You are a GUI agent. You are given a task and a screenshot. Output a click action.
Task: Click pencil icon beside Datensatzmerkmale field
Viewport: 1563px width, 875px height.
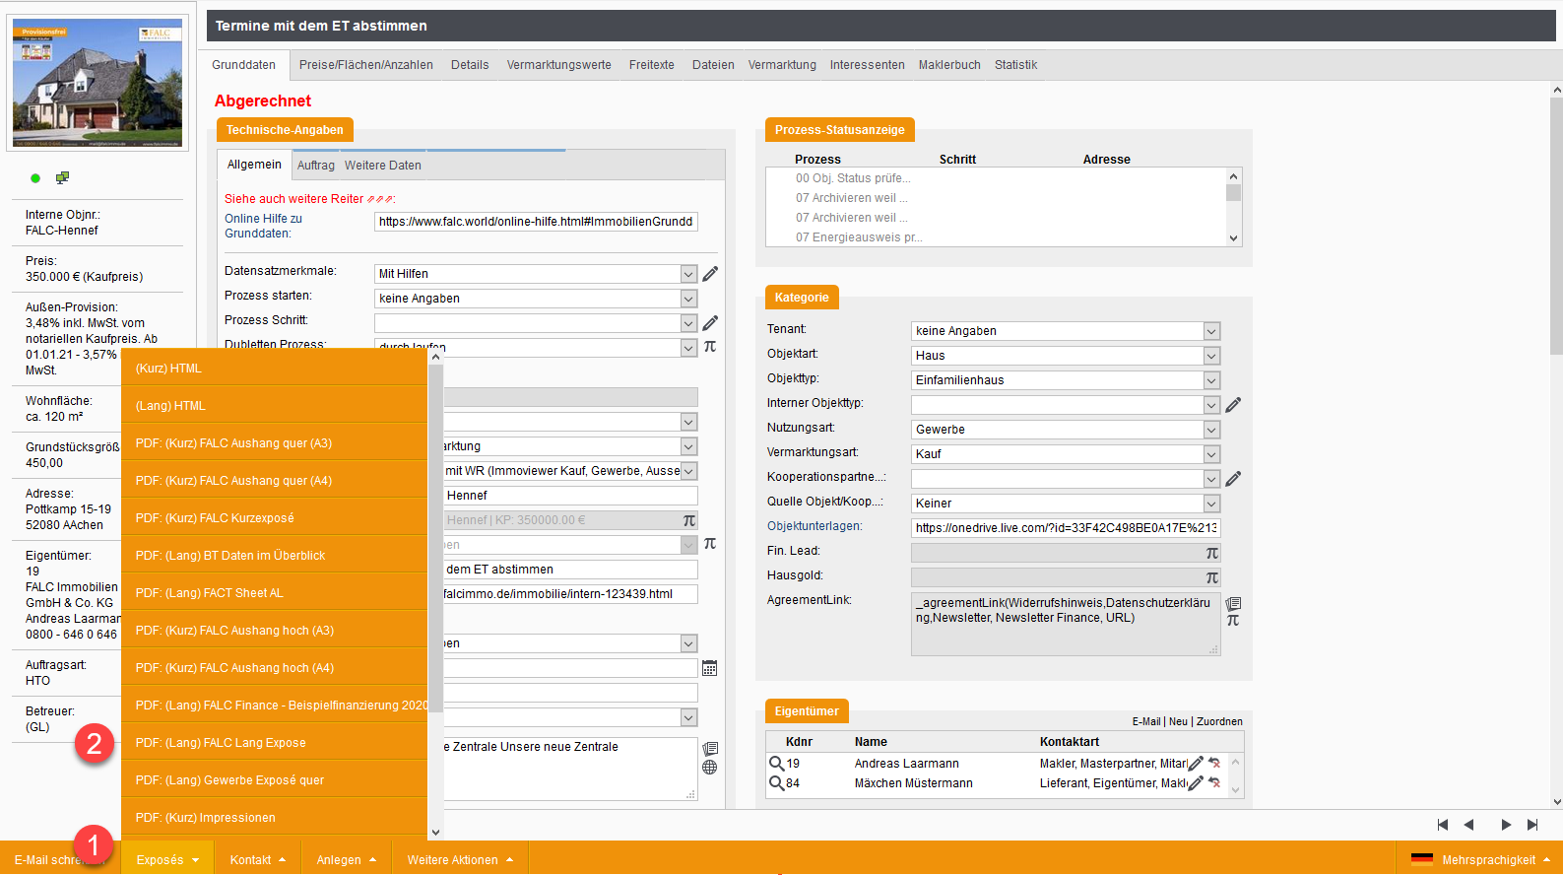coord(710,274)
